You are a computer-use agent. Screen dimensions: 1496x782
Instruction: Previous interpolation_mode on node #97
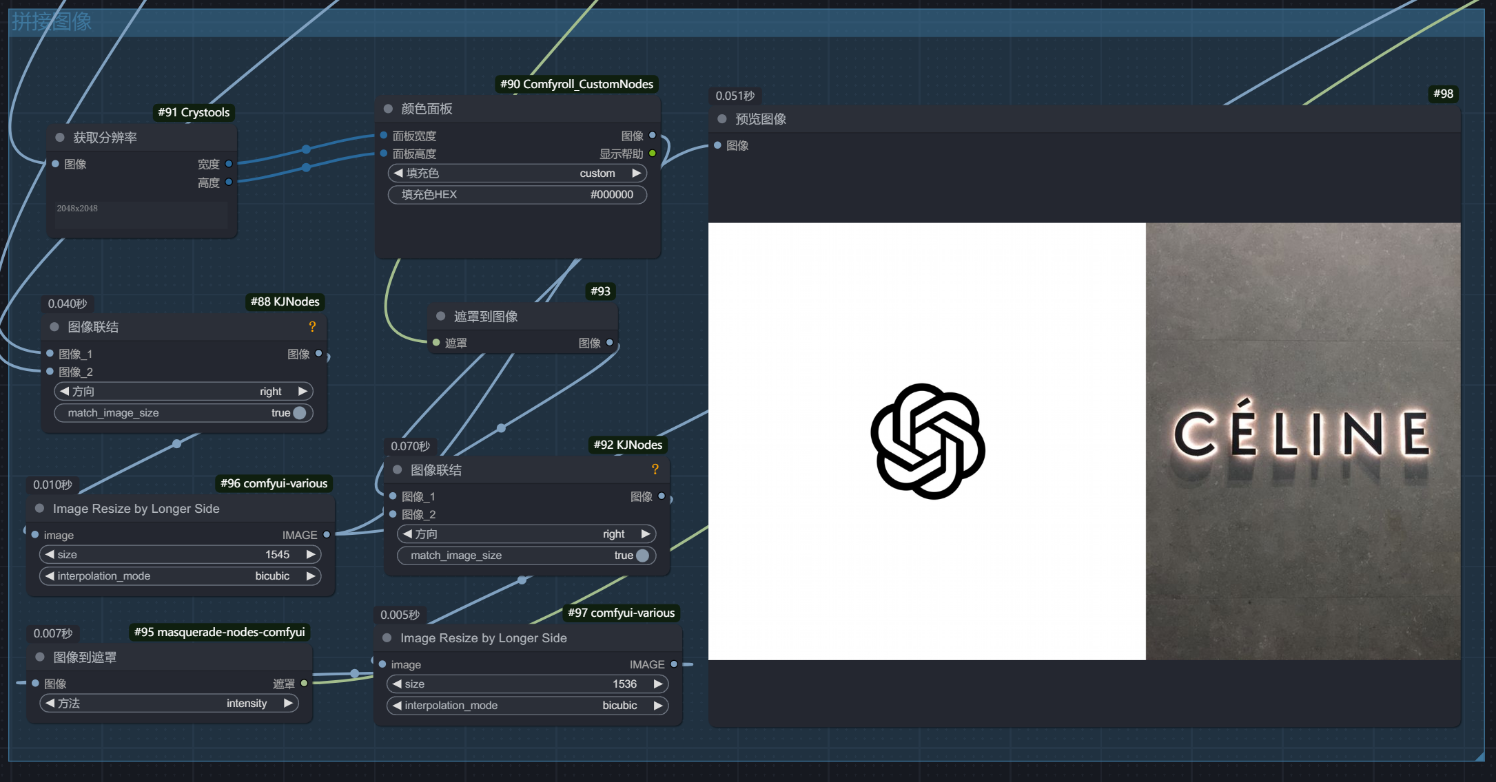click(397, 706)
